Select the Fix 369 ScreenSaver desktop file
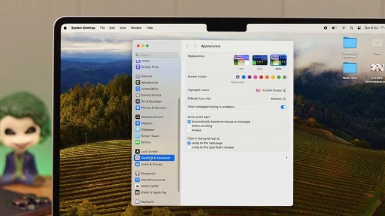This screenshot has width=385, height=216. click(x=377, y=73)
